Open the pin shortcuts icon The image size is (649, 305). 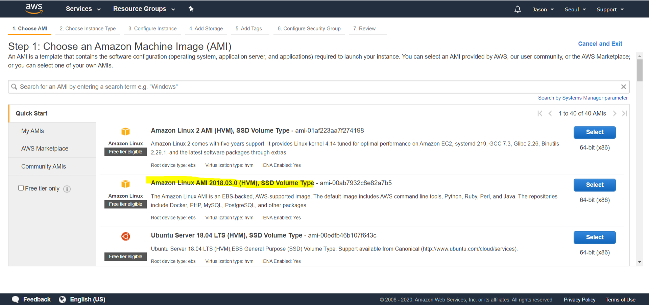(x=191, y=9)
